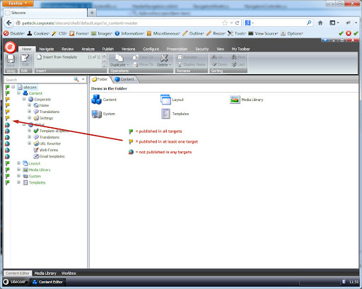
Task: Open the My Toolbar ribbon tab
Action: pos(240,49)
